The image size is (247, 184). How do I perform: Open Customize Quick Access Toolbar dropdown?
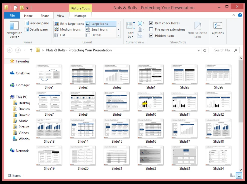tap(27, 8)
